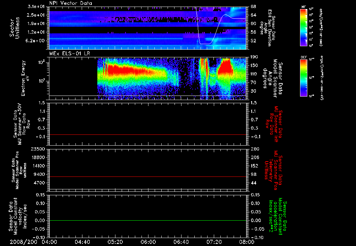Click the 'Electron Energy eV' axis label

(x=25, y=78)
